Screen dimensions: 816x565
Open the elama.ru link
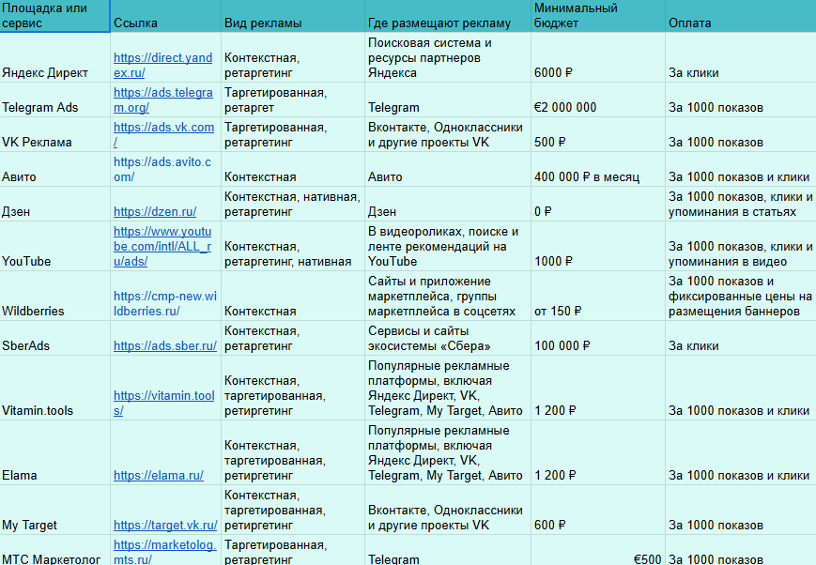pos(158,476)
